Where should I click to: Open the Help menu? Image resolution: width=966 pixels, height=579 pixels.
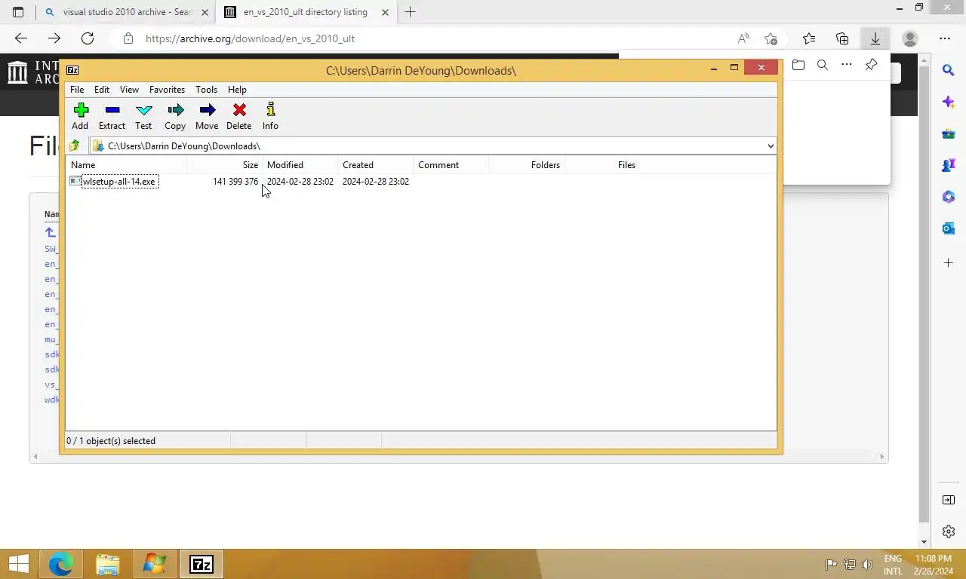pyautogui.click(x=237, y=89)
